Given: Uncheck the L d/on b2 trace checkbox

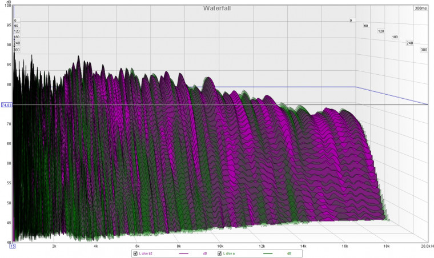Looking at the screenshot, I should (x=135, y=253).
